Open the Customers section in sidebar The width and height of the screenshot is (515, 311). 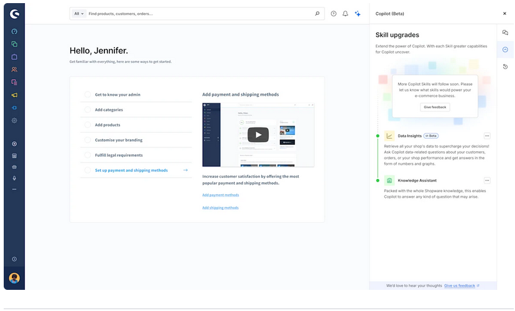[x=14, y=70]
